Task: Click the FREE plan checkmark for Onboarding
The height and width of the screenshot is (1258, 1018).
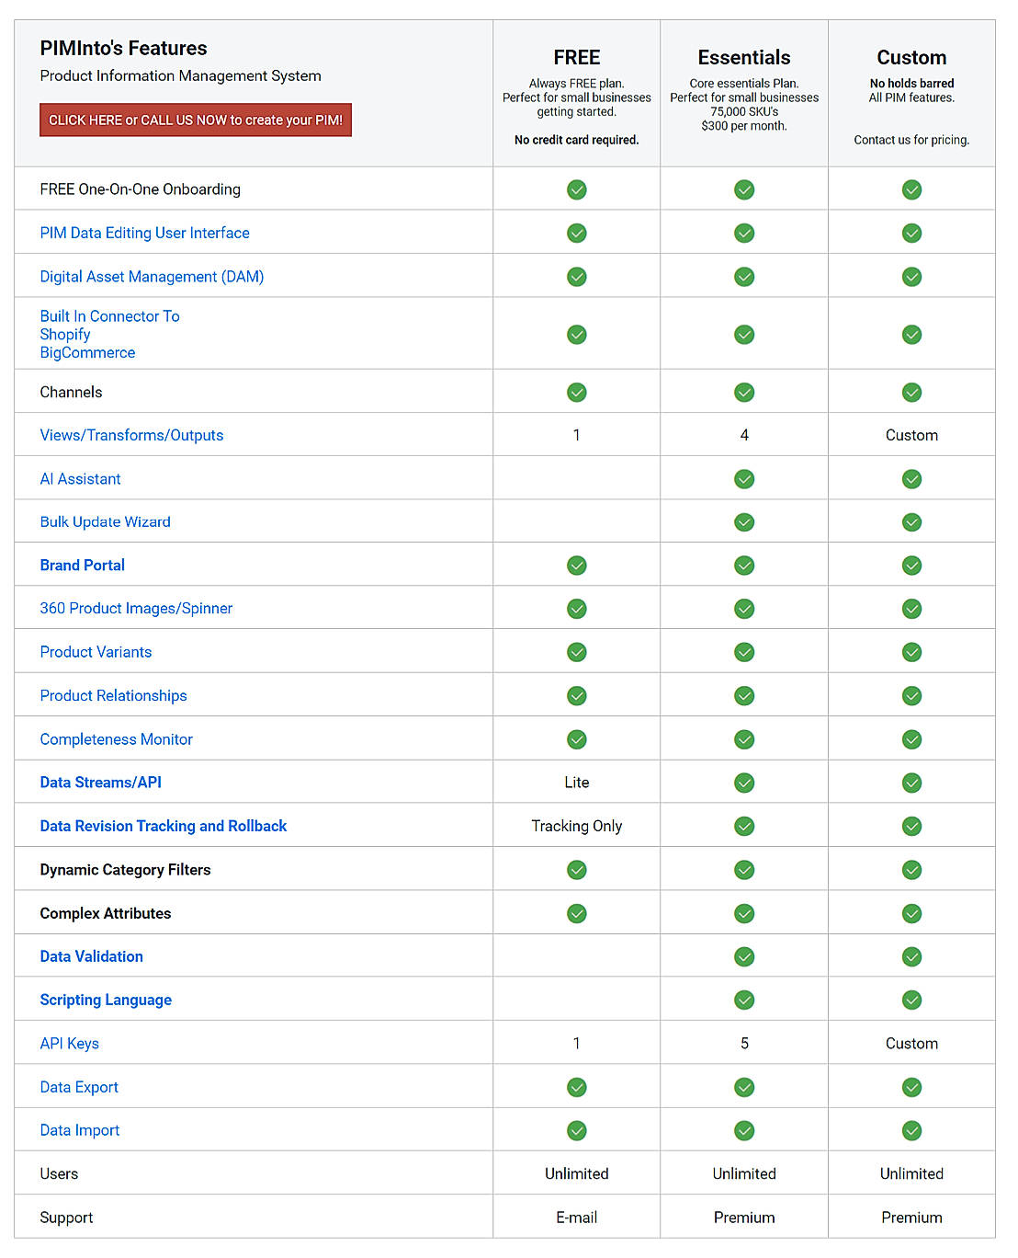Action: pos(576,189)
